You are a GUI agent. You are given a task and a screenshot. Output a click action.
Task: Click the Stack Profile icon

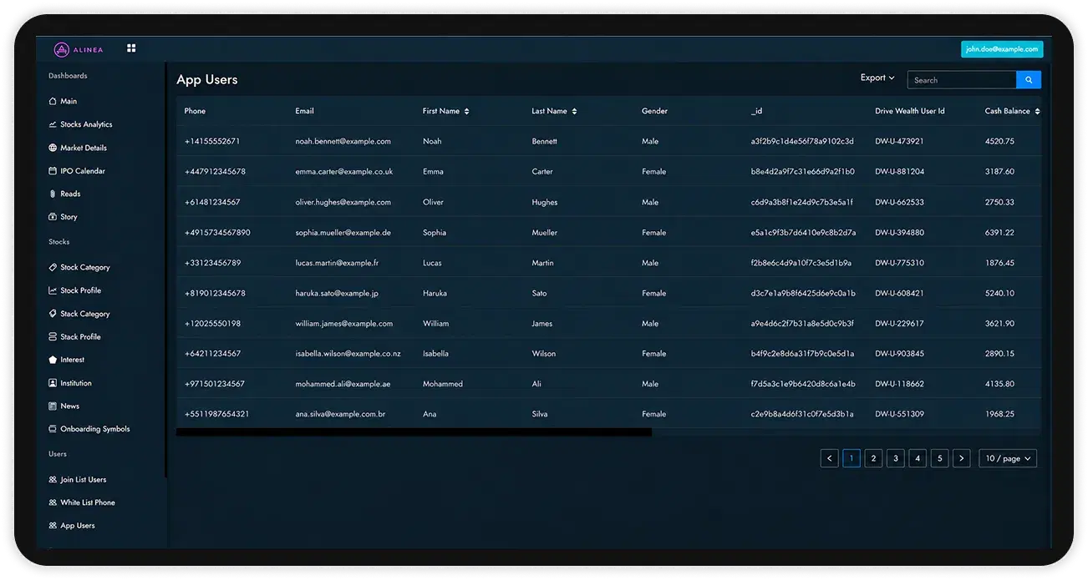click(x=53, y=337)
